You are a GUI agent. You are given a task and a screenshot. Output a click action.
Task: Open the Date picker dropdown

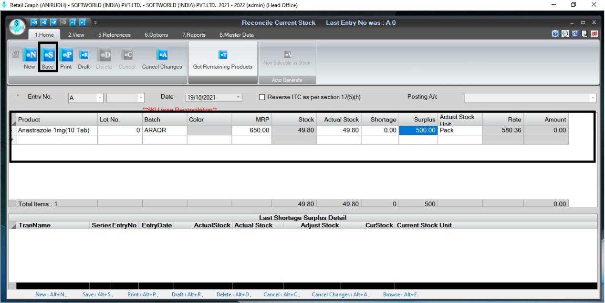coord(238,98)
